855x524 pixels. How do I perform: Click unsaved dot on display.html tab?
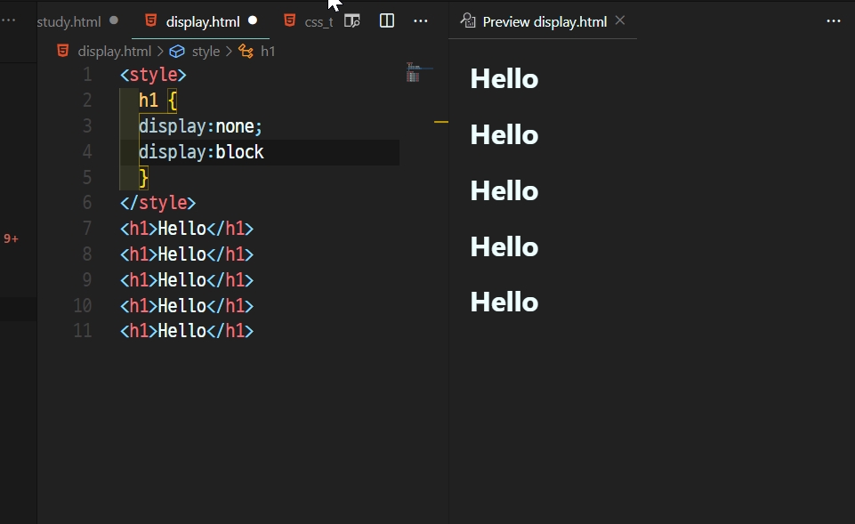pos(253,20)
